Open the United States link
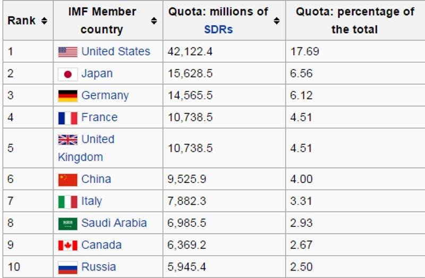This screenshot has height=278, width=425. coord(116,52)
